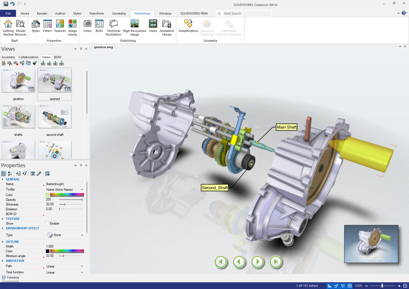Image resolution: width=409 pixels, height=289 pixels.
Task: Open the Animation Library workshop
Action: (x=167, y=28)
